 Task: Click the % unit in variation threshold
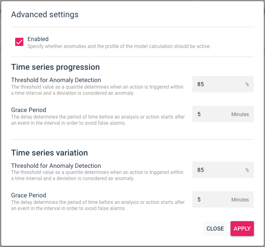(x=247, y=170)
